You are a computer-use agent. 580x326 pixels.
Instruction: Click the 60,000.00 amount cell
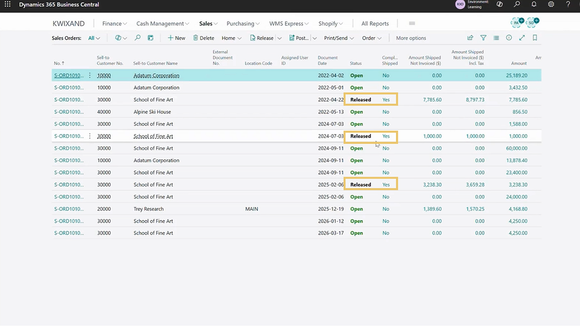pyautogui.click(x=516, y=148)
